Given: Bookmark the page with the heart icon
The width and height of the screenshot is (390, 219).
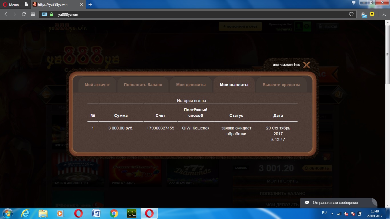Looking at the screenshot, I should coord(351,14).
